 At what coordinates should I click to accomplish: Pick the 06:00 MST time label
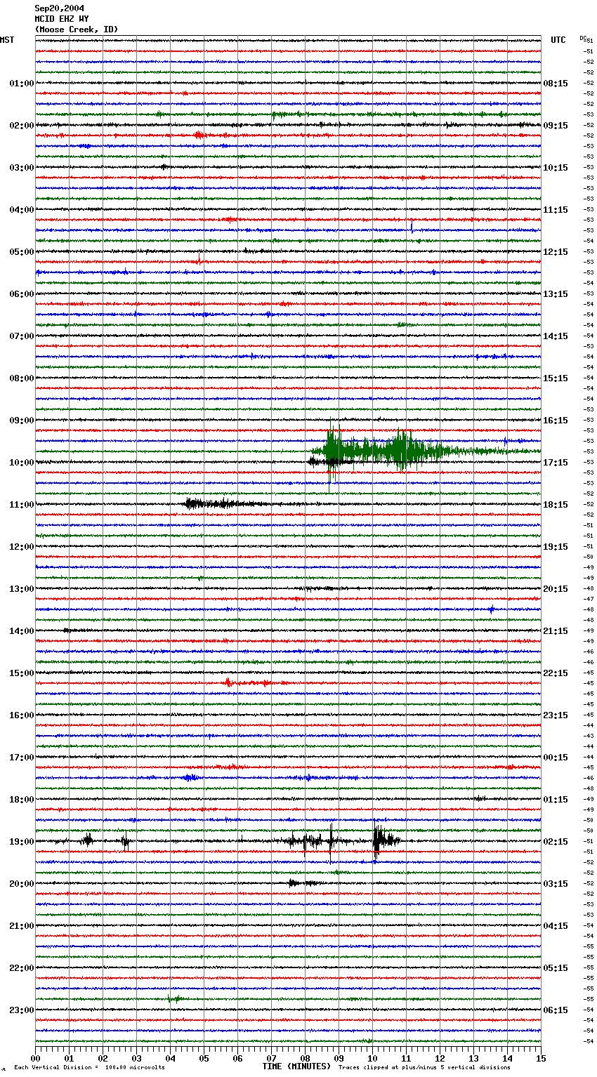tap(21, 294)
